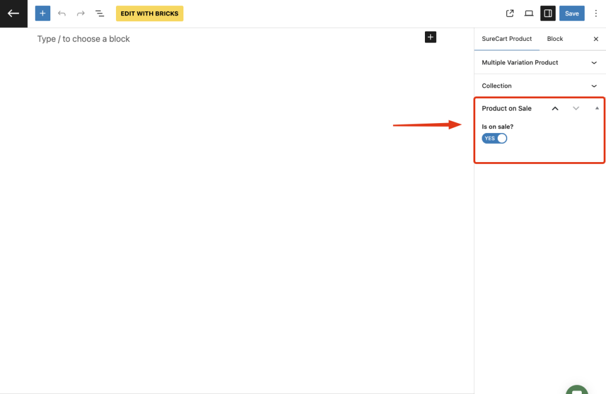Switch to the Block tab
Image resolution: width=606 pixels, height=394 pixels.
tap(555, 39)
